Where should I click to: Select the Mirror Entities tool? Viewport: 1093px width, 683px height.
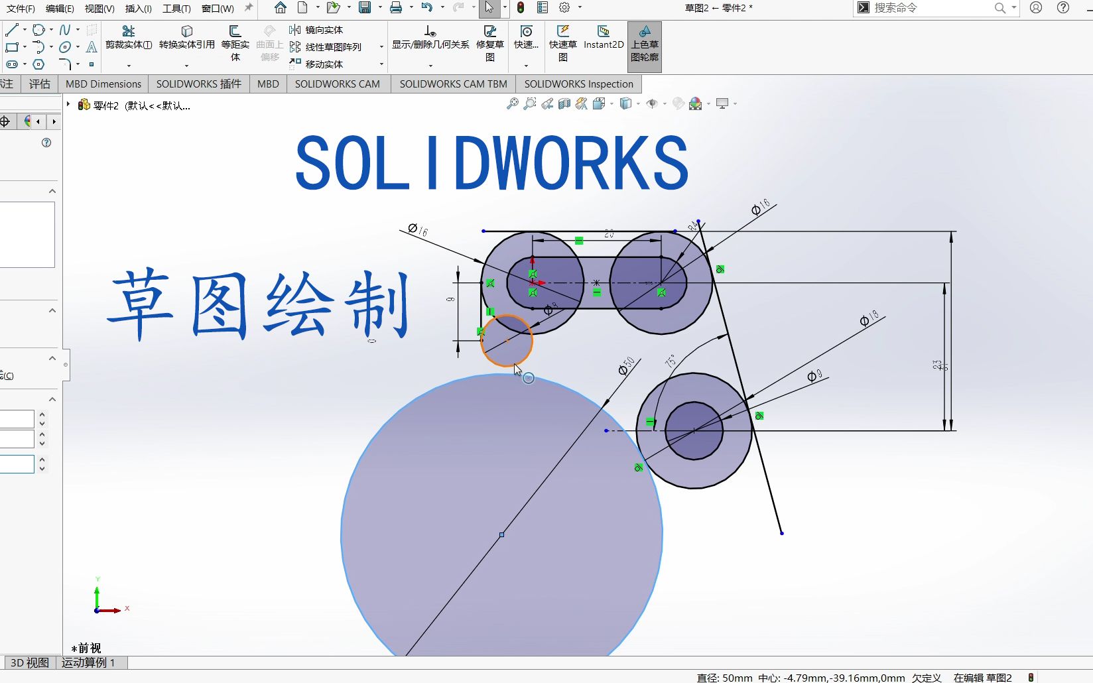pyautogui.click(x=322, y=29)
